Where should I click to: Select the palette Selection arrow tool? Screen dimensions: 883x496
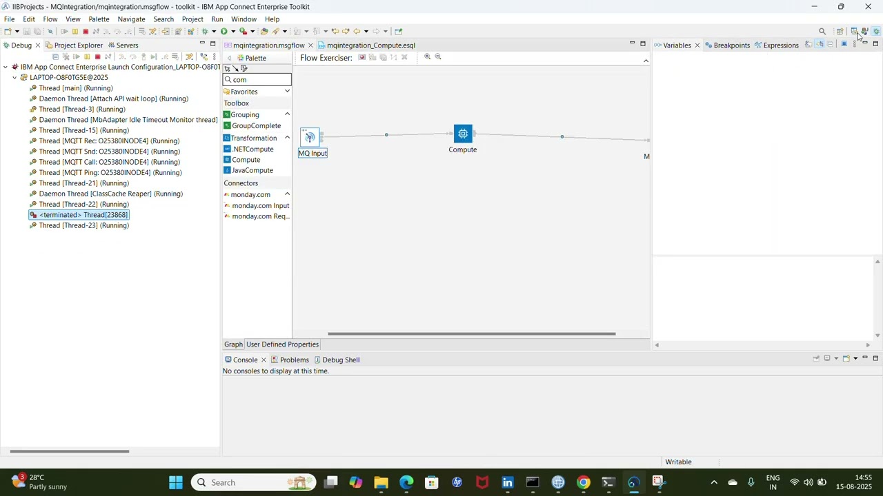[227, 68]
